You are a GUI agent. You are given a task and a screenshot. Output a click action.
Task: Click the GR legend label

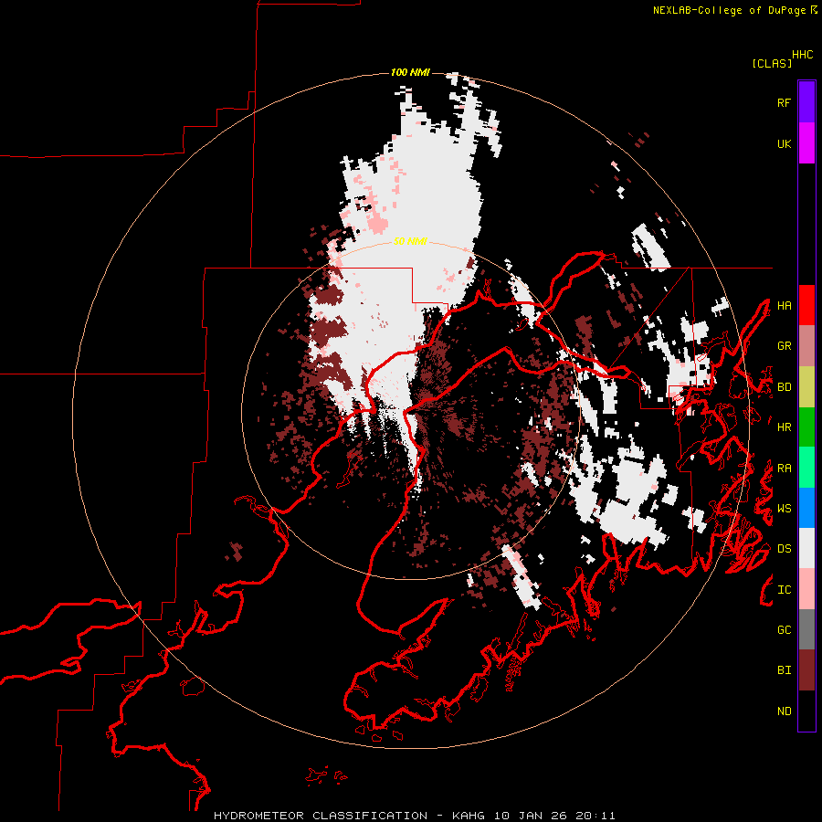click(784, 346)
